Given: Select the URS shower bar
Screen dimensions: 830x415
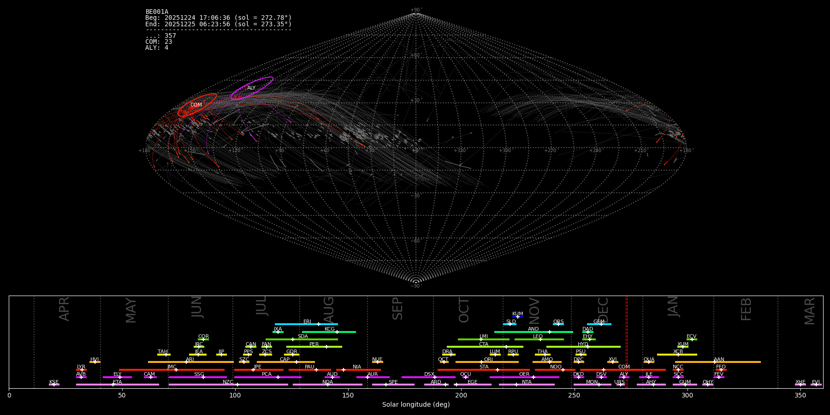Looking at the screenshot, I should [x=620, y=385].
